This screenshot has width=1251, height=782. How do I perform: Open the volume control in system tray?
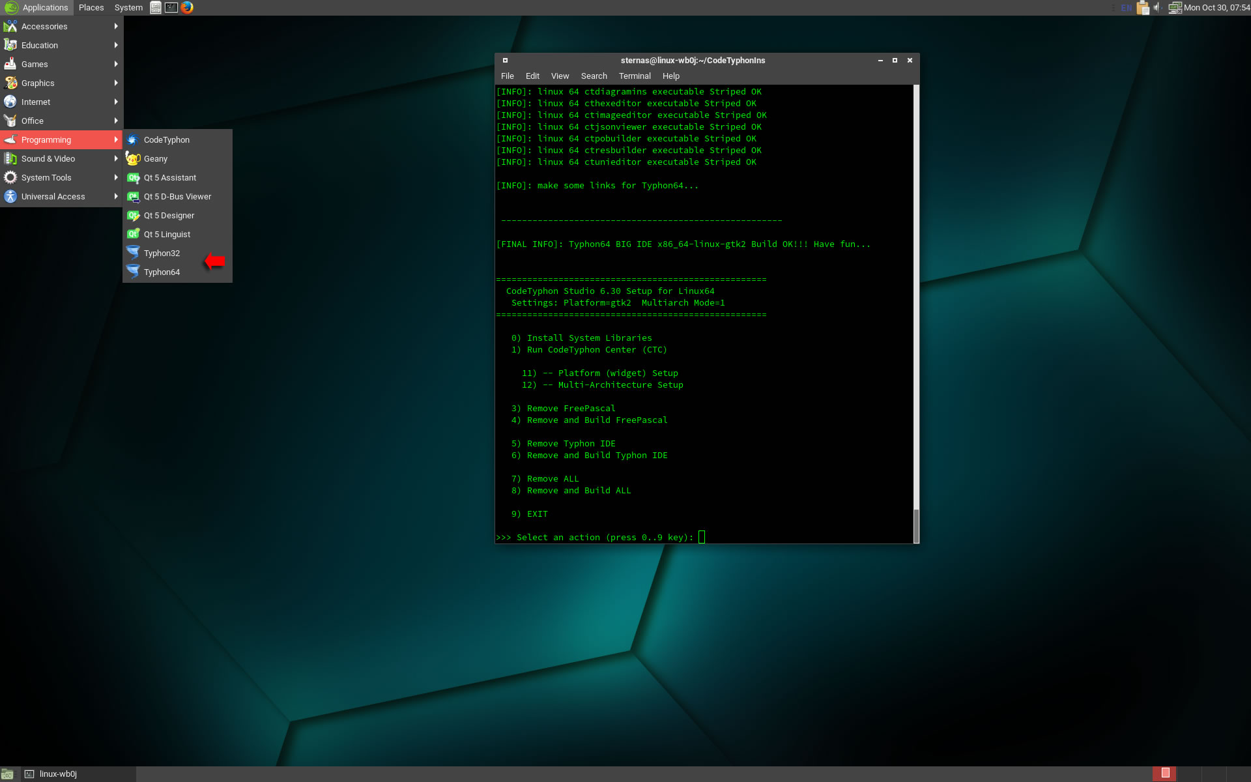pyautogui.click(x=1158, y=7)
